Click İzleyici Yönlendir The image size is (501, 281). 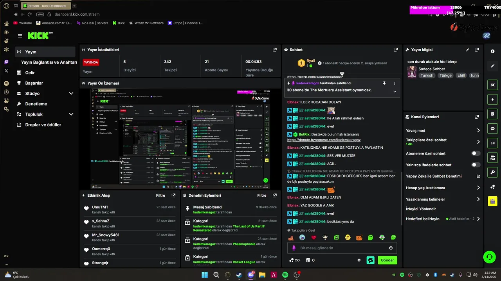(421, 209)
